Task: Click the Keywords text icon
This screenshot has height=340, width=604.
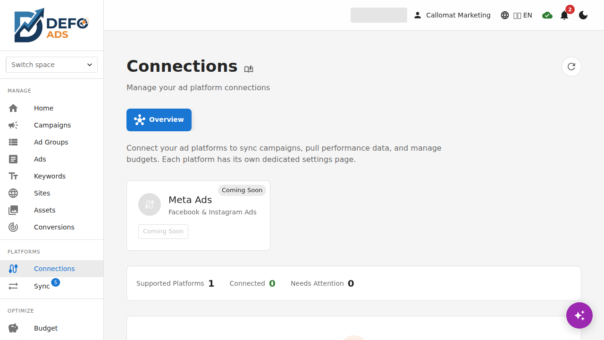Action: tap(13, 176)
